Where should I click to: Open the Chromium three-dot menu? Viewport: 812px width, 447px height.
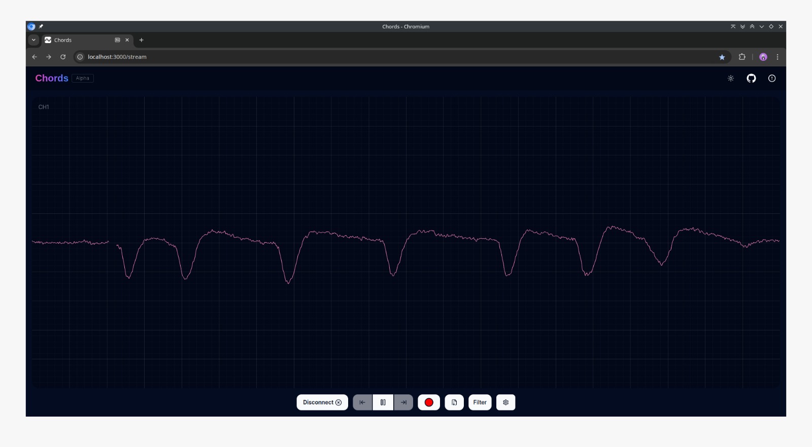tap(777, 57)
